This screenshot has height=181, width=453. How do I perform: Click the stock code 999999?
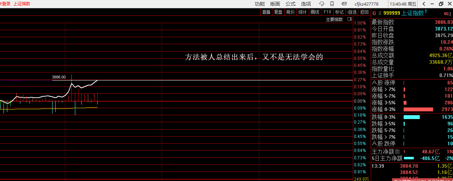point(392,13)
